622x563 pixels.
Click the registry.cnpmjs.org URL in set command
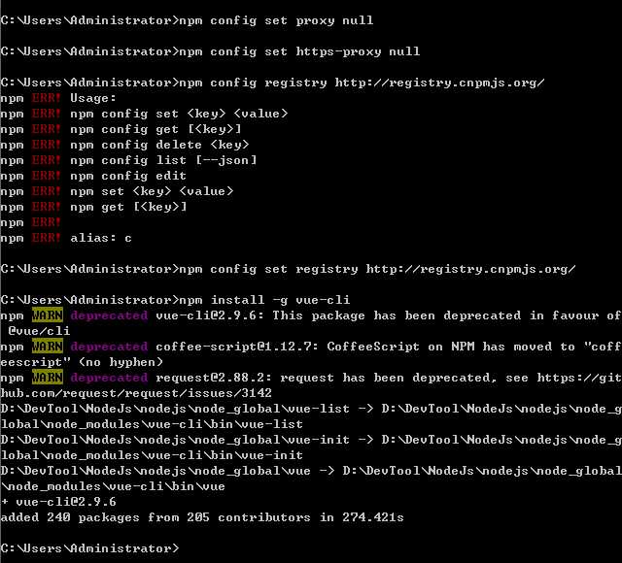click(x=470, y=269)
